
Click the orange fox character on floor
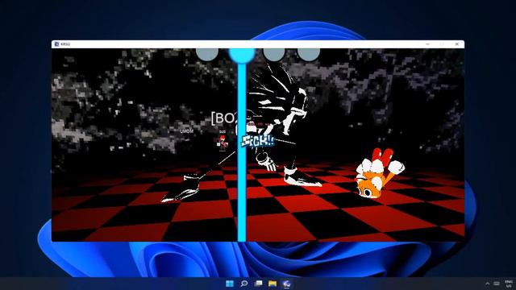379,173
